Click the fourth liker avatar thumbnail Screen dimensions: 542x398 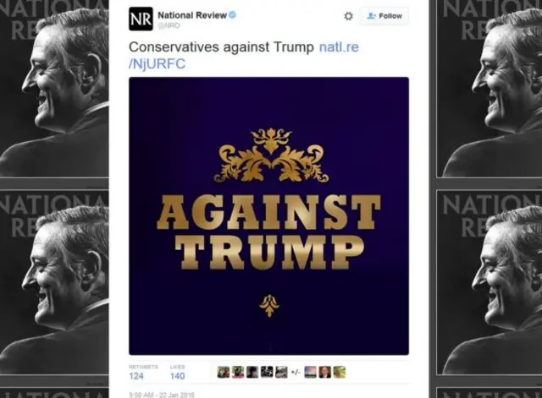pyautogui.click(x=267, y=372)
